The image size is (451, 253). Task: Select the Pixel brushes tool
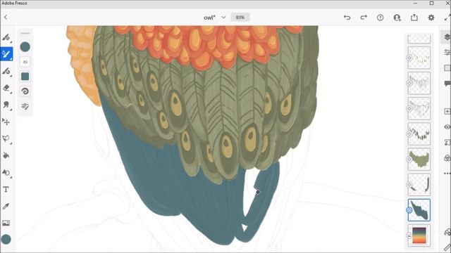pyautogui.click(x=6, y=37)
